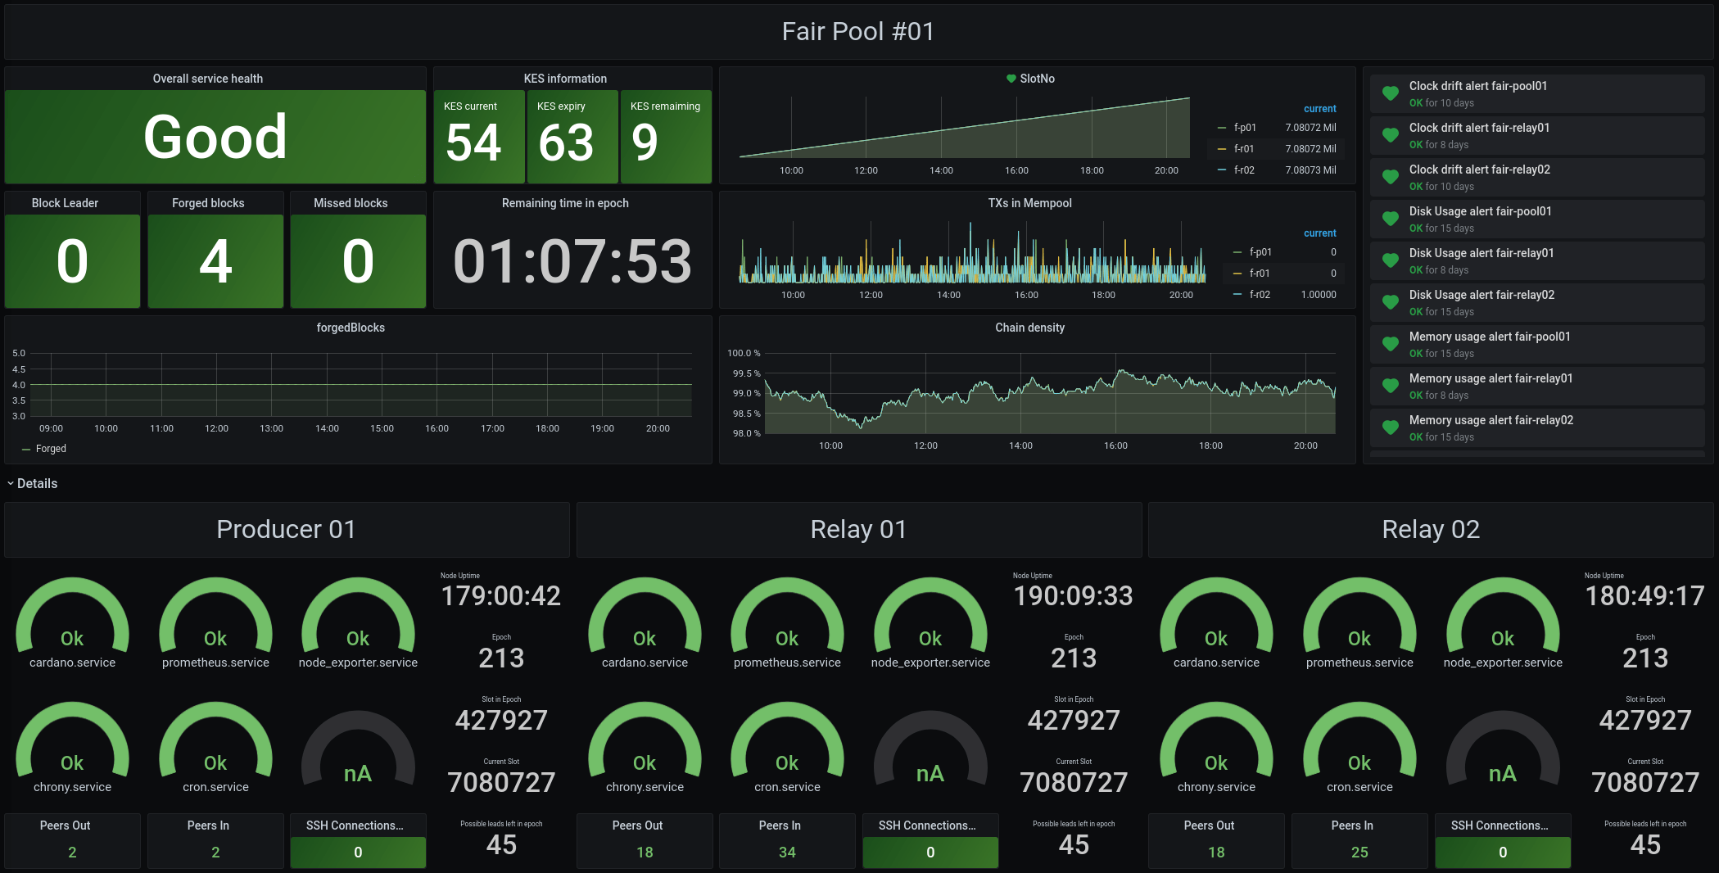Click the remaining time 01:07:53

[x=572, y=261]
